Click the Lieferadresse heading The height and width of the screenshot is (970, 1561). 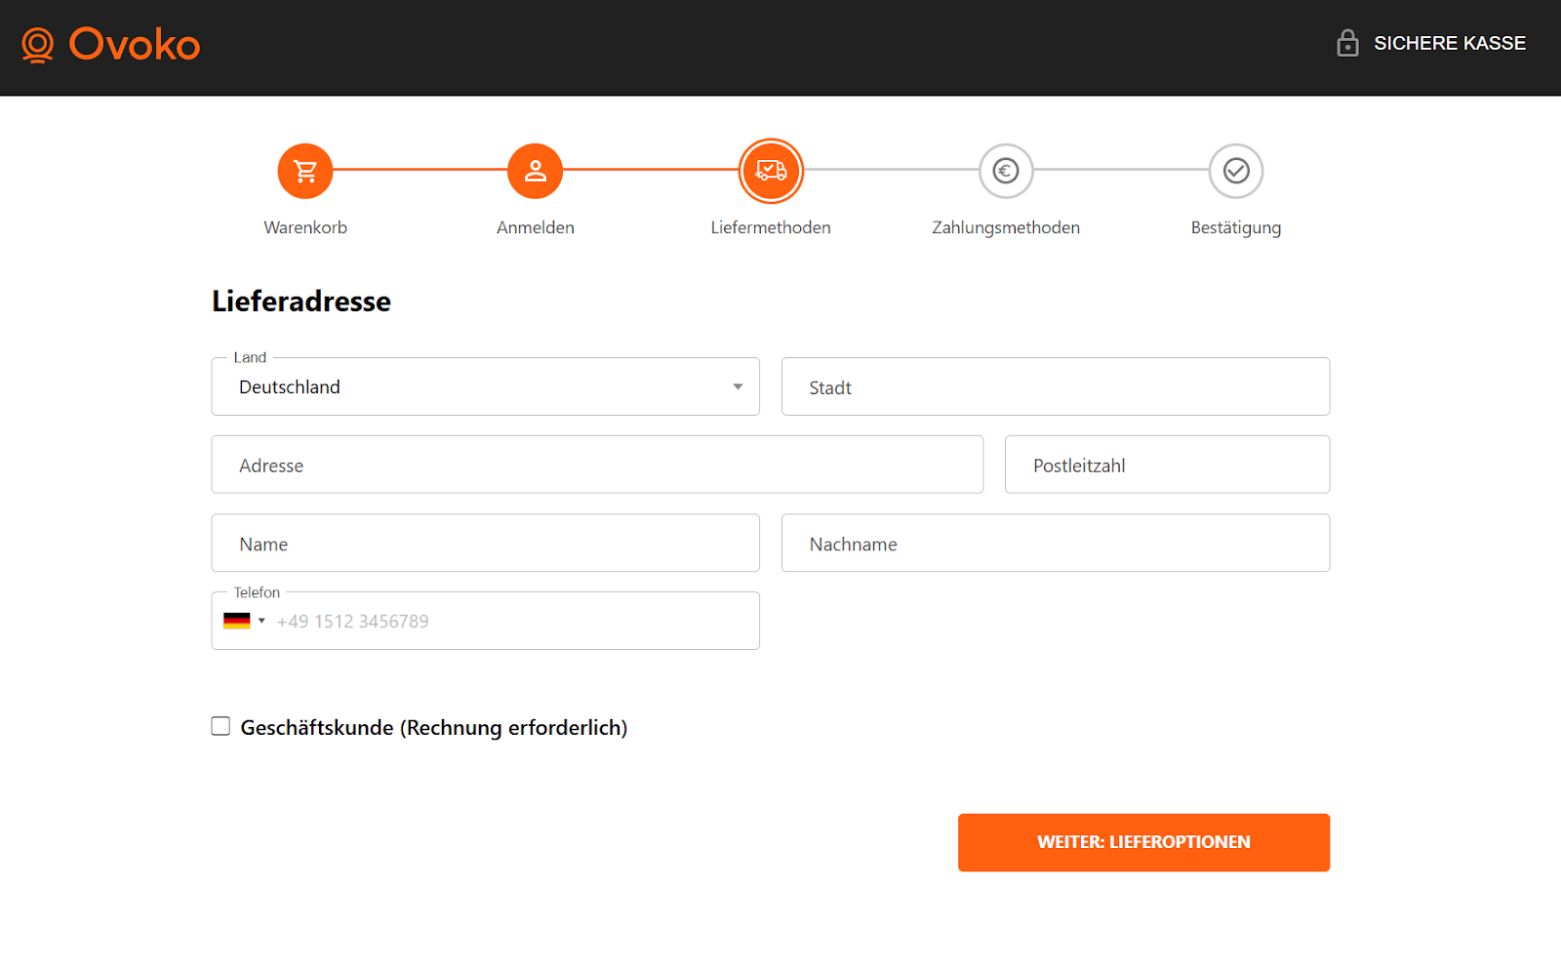click(301, 301)
